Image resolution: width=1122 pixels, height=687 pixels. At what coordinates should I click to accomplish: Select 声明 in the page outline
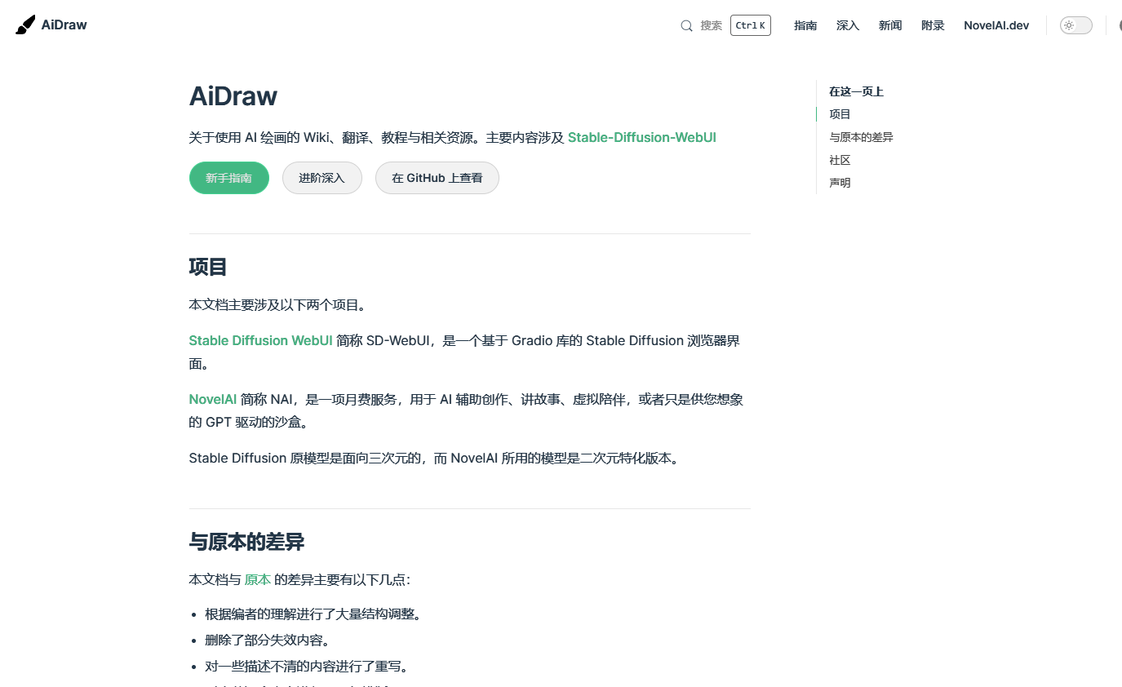[840, 183]
